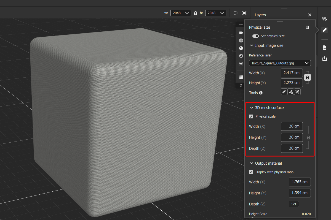Click the share export icon in sidebar
The image size is (331, 220).
click(x=325, y=58)
